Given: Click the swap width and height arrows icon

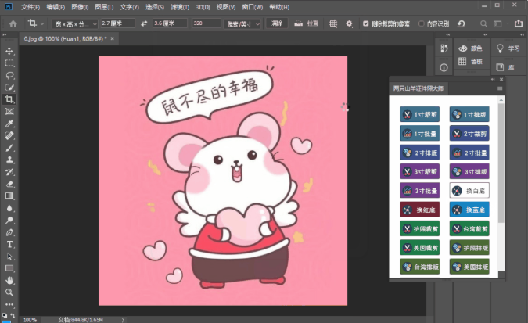Looking at the screenshot, I should (143, 24).
